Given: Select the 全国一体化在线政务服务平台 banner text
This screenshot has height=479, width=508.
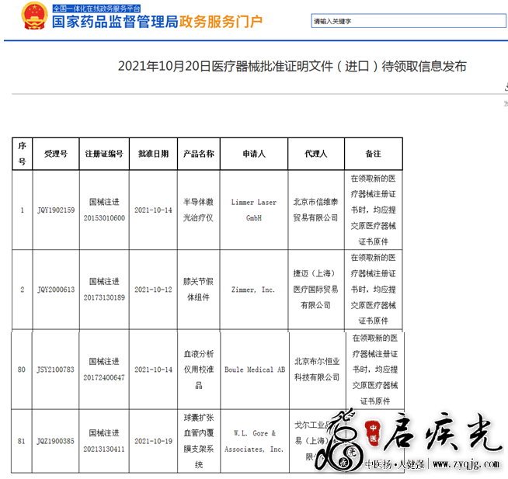Looking at the screenshot, I should pyautogui.click(x=96, y=9).
